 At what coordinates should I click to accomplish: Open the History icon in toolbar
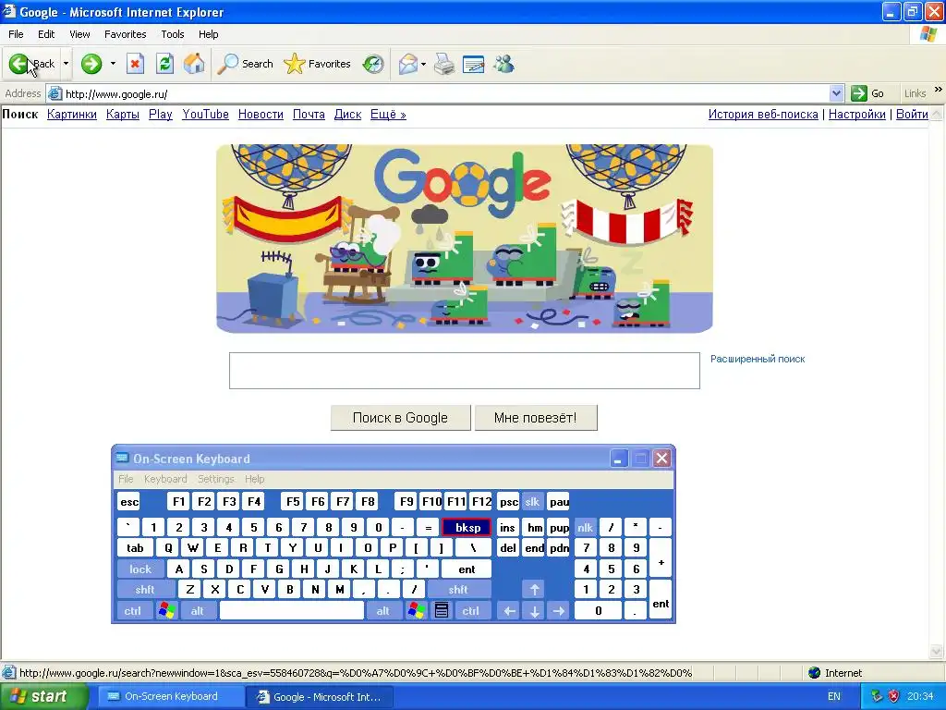coord(373,64)
